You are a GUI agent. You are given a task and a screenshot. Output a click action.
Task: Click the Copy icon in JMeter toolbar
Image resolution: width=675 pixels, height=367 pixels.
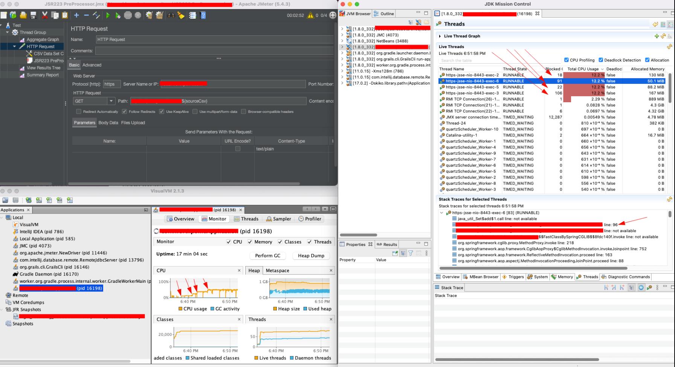tap(55, 15)
